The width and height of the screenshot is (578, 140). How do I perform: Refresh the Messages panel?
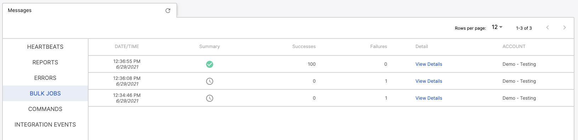[168, 11]
